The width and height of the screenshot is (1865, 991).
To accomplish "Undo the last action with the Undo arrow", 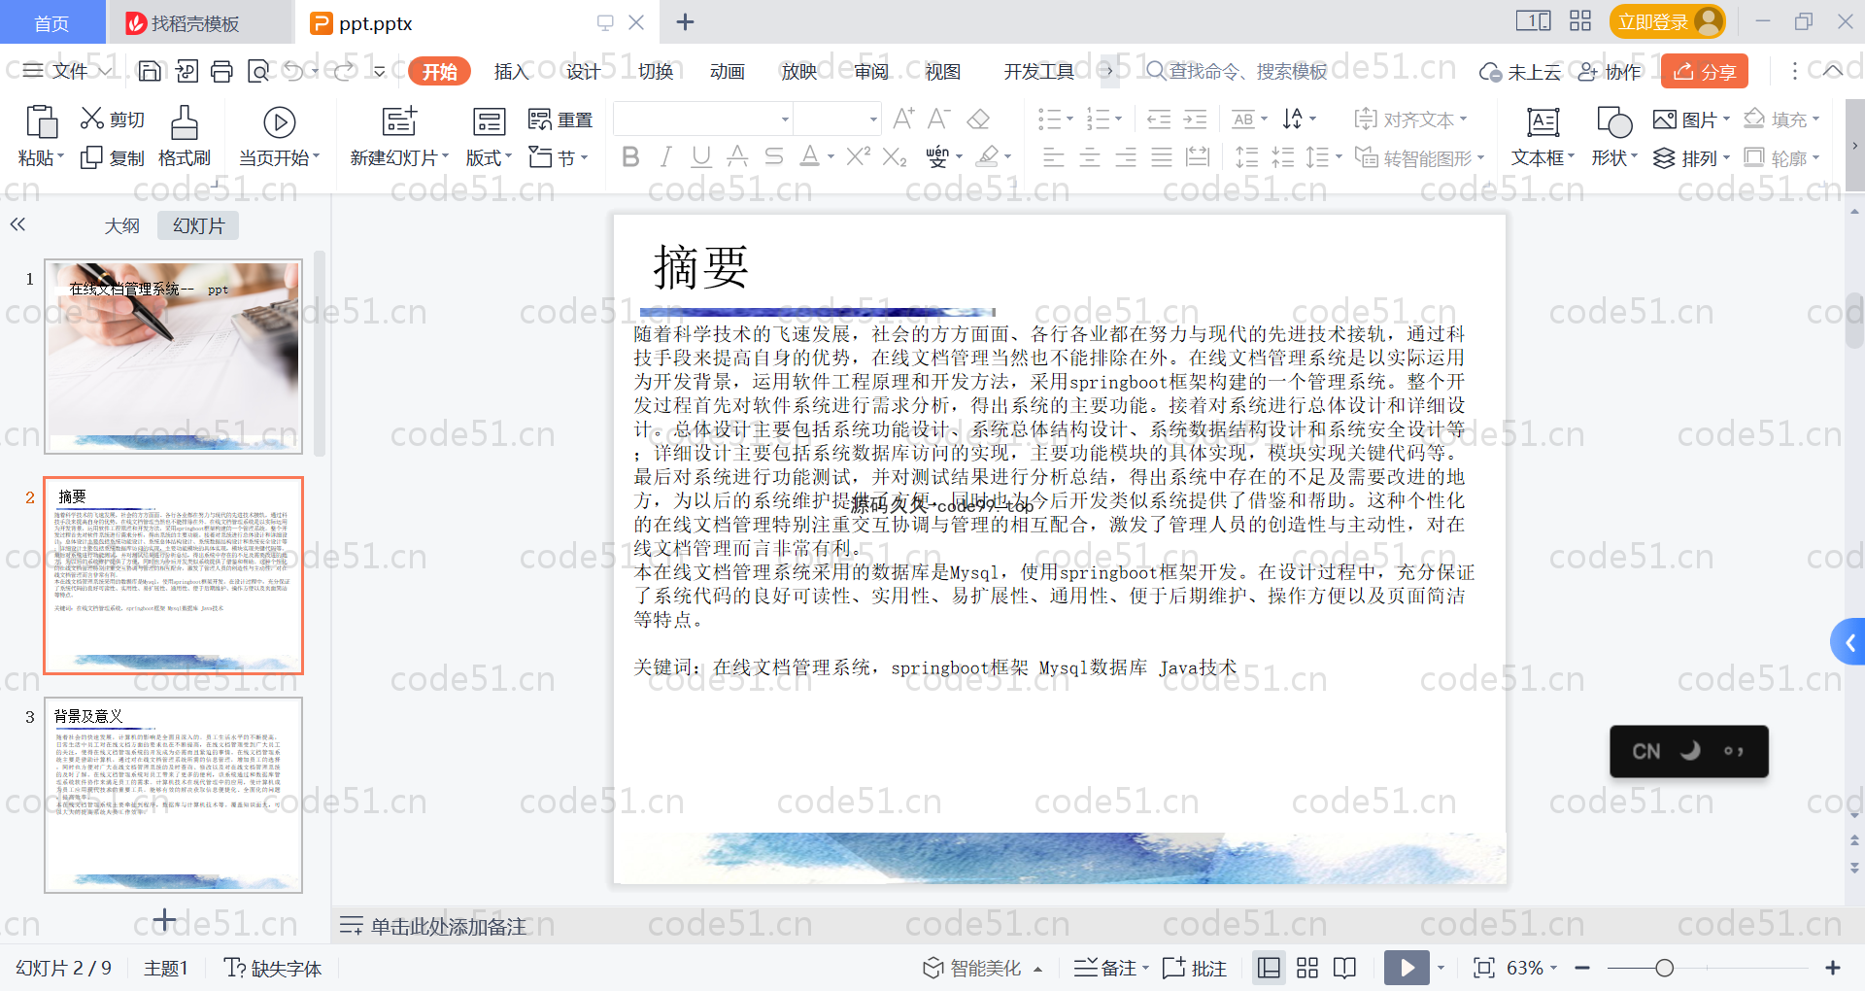I will click(295, 71).
